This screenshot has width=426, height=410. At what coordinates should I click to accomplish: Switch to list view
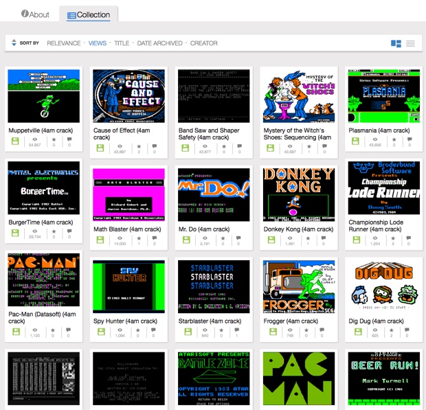pos(410,43)
